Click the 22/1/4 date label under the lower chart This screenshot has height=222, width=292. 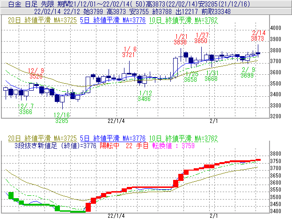click(116, 216)
